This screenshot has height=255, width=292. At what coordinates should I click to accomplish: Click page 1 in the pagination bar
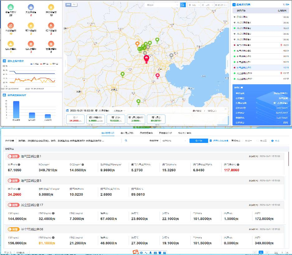click(261, 253)
